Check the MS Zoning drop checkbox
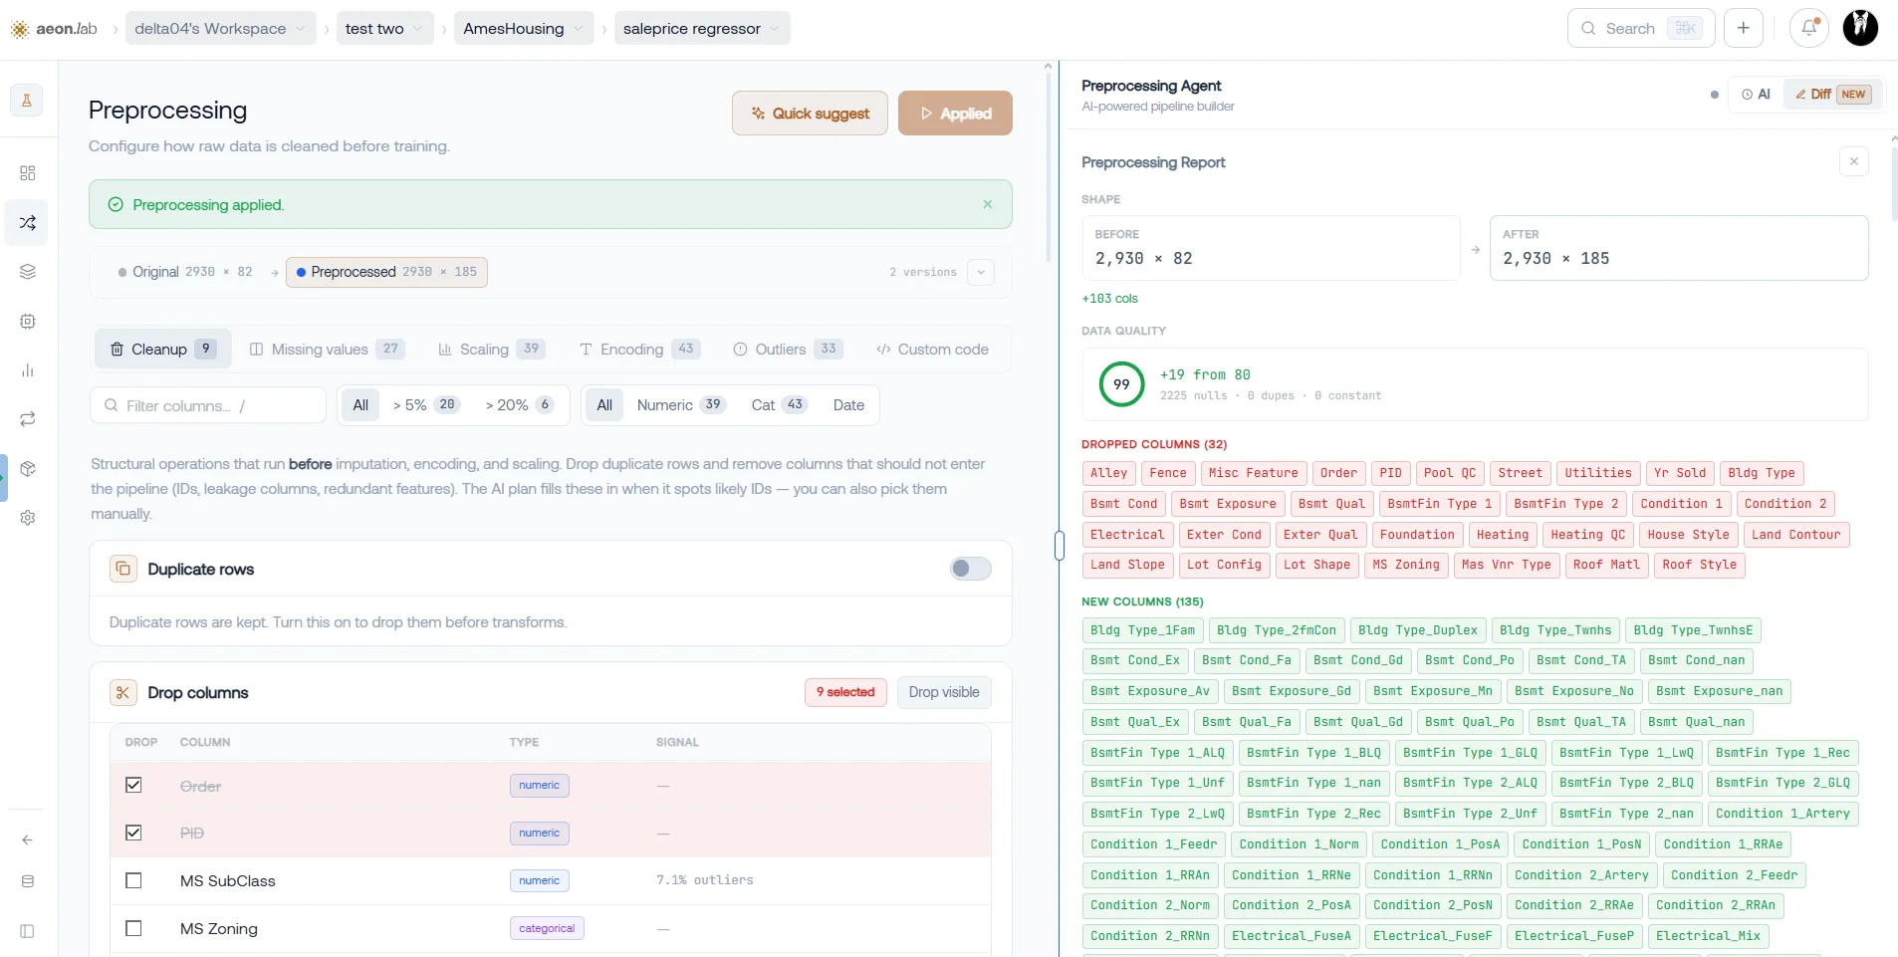The width and height of the screenshot is (1898, 957). 133,928
